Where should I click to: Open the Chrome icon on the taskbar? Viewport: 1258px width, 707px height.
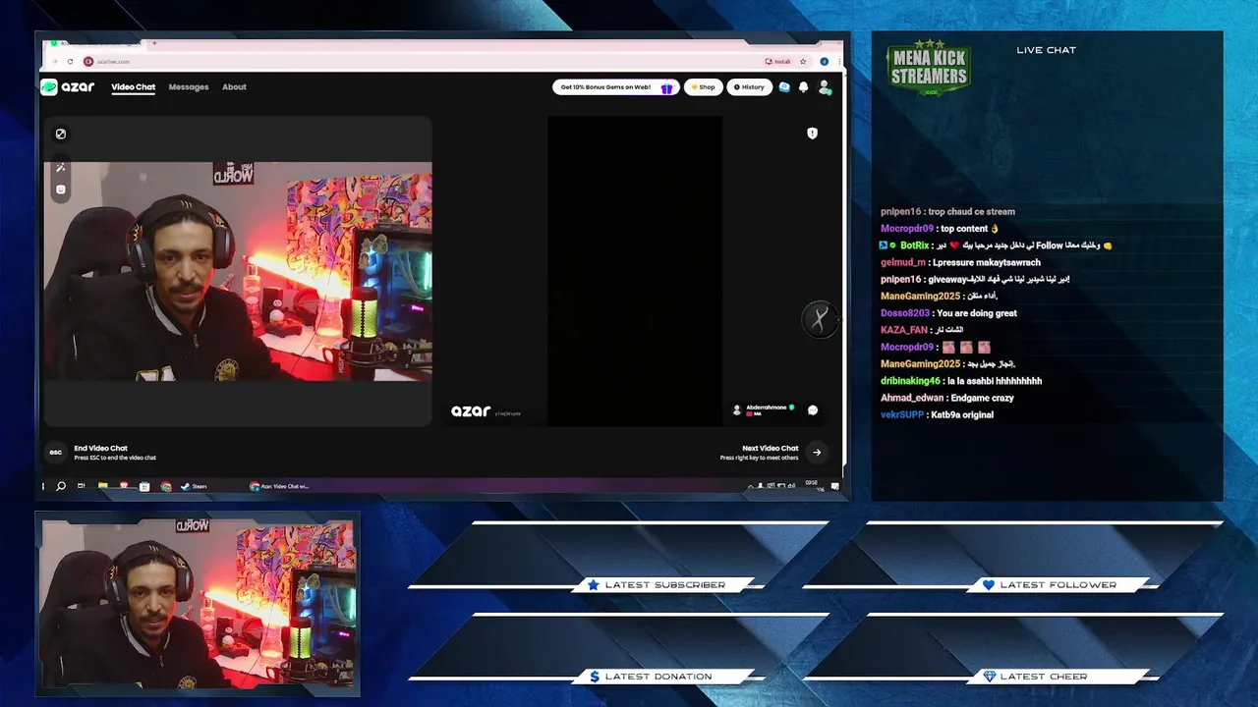[x=165, y=486]
